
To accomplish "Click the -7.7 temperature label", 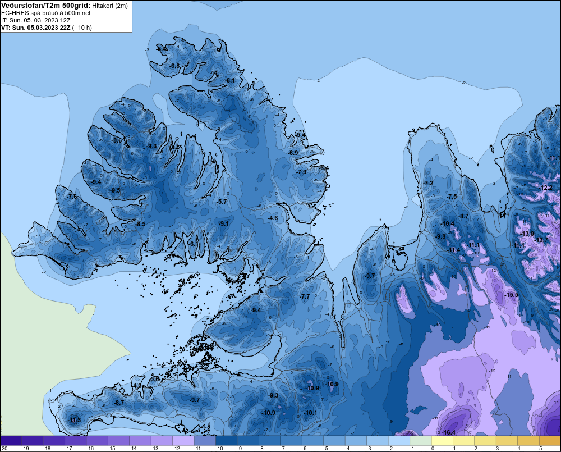I will (304, 296).
